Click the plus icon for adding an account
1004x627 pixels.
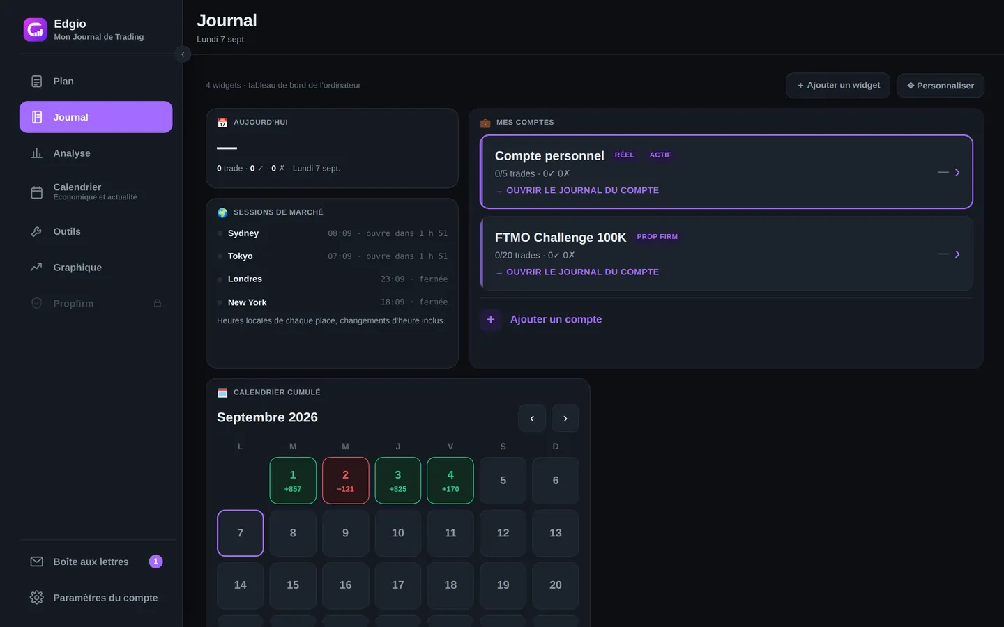coord(491,319)
